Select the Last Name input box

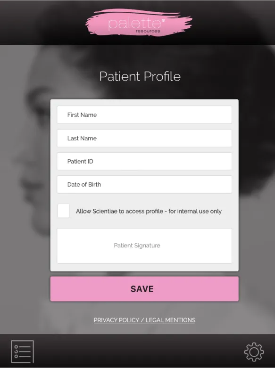(144, 138)
